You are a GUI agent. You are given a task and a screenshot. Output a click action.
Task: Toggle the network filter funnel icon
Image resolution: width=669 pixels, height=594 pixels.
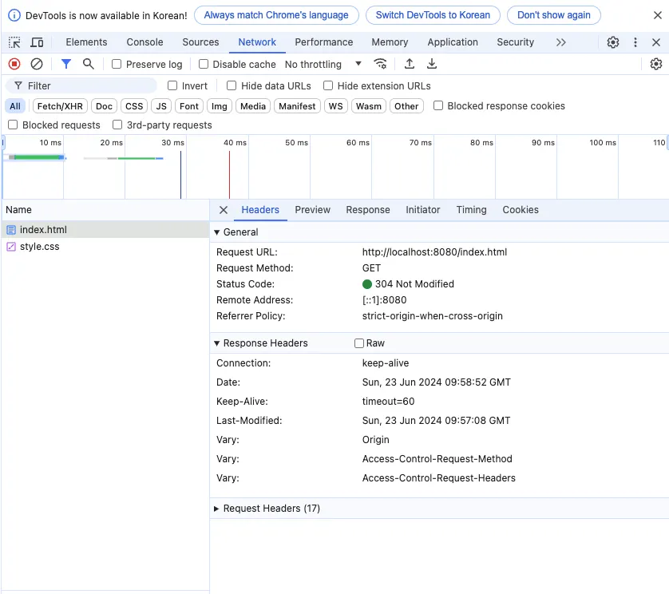coord(66,64)
